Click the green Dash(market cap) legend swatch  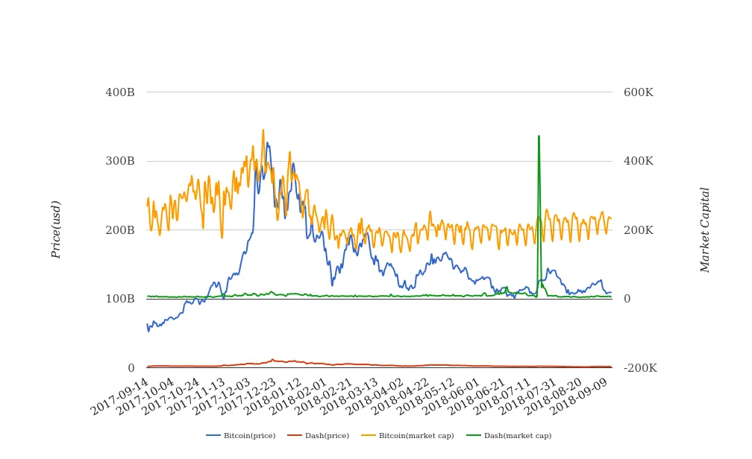coord(474,435)
